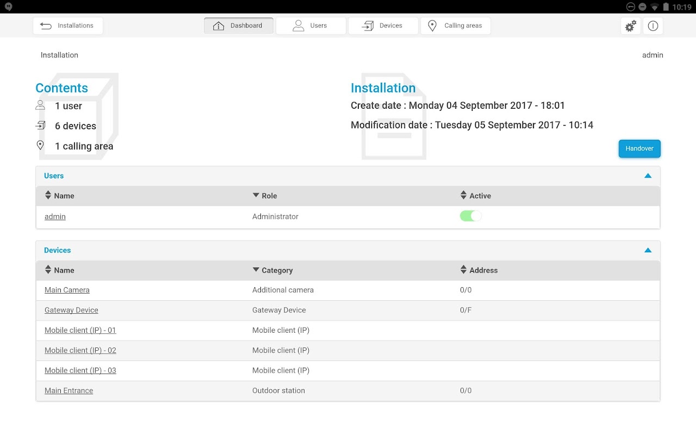Viewport: 696px width, 435px height.
Task: Tap the 10:19 clock in status bar
Action: pyautogui.click(x=682, y=7)
